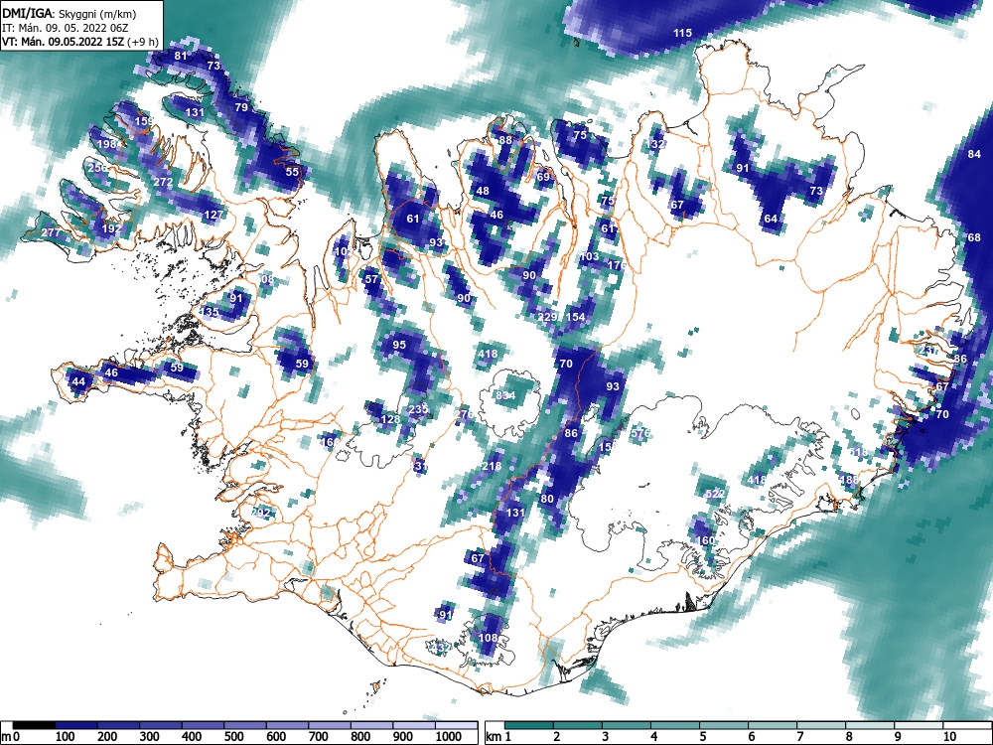
Task: Click the 522 value in the southeast
Action: coord(715,494)
